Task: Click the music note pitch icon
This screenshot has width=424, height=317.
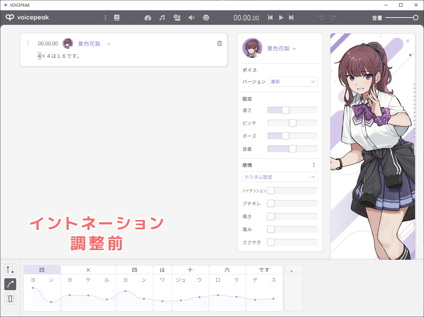Action: pos(162,18)
